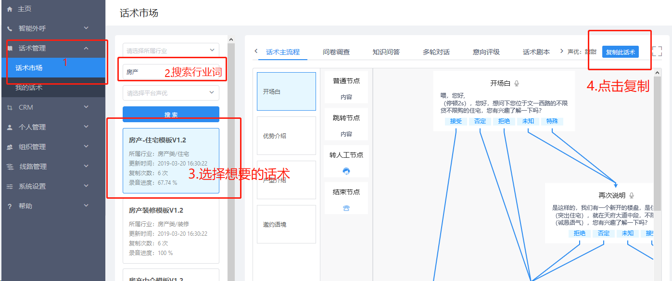The height and width of the screenshot is (281, 672).
Task: Click the 拒绝 tag under 再次说明
Action: pyautogui.click(x=580, y=233)
